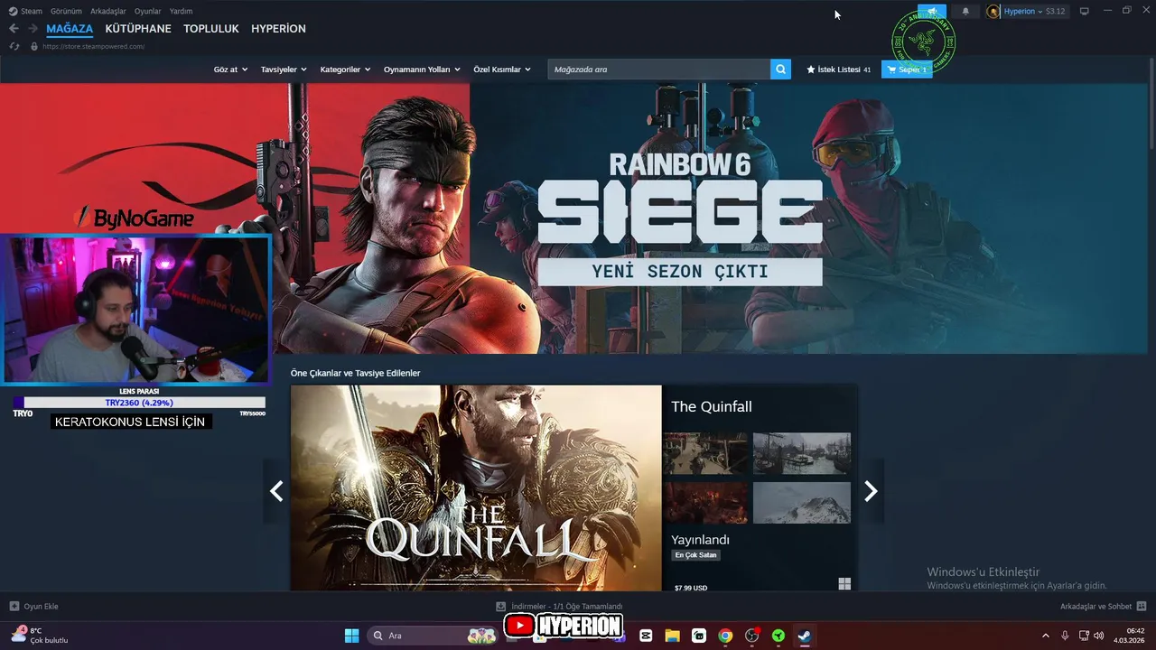1156x650 pixels.
Task: Expand Oynamanın Yolları dropdown
Action: point(422,69)
